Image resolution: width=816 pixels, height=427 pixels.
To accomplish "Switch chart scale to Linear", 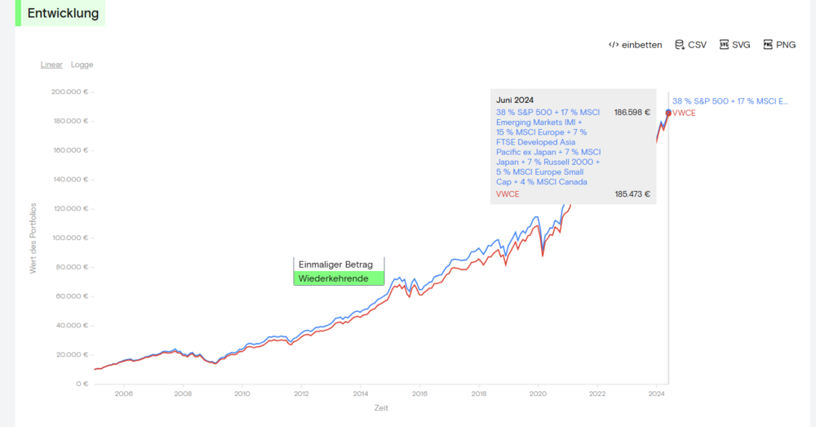I will click(x=51, y=64).
